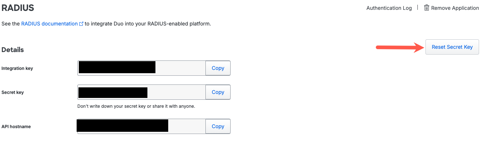Copy the API hostname
This screenshot has width=482, height=154.
pos(218,126)
